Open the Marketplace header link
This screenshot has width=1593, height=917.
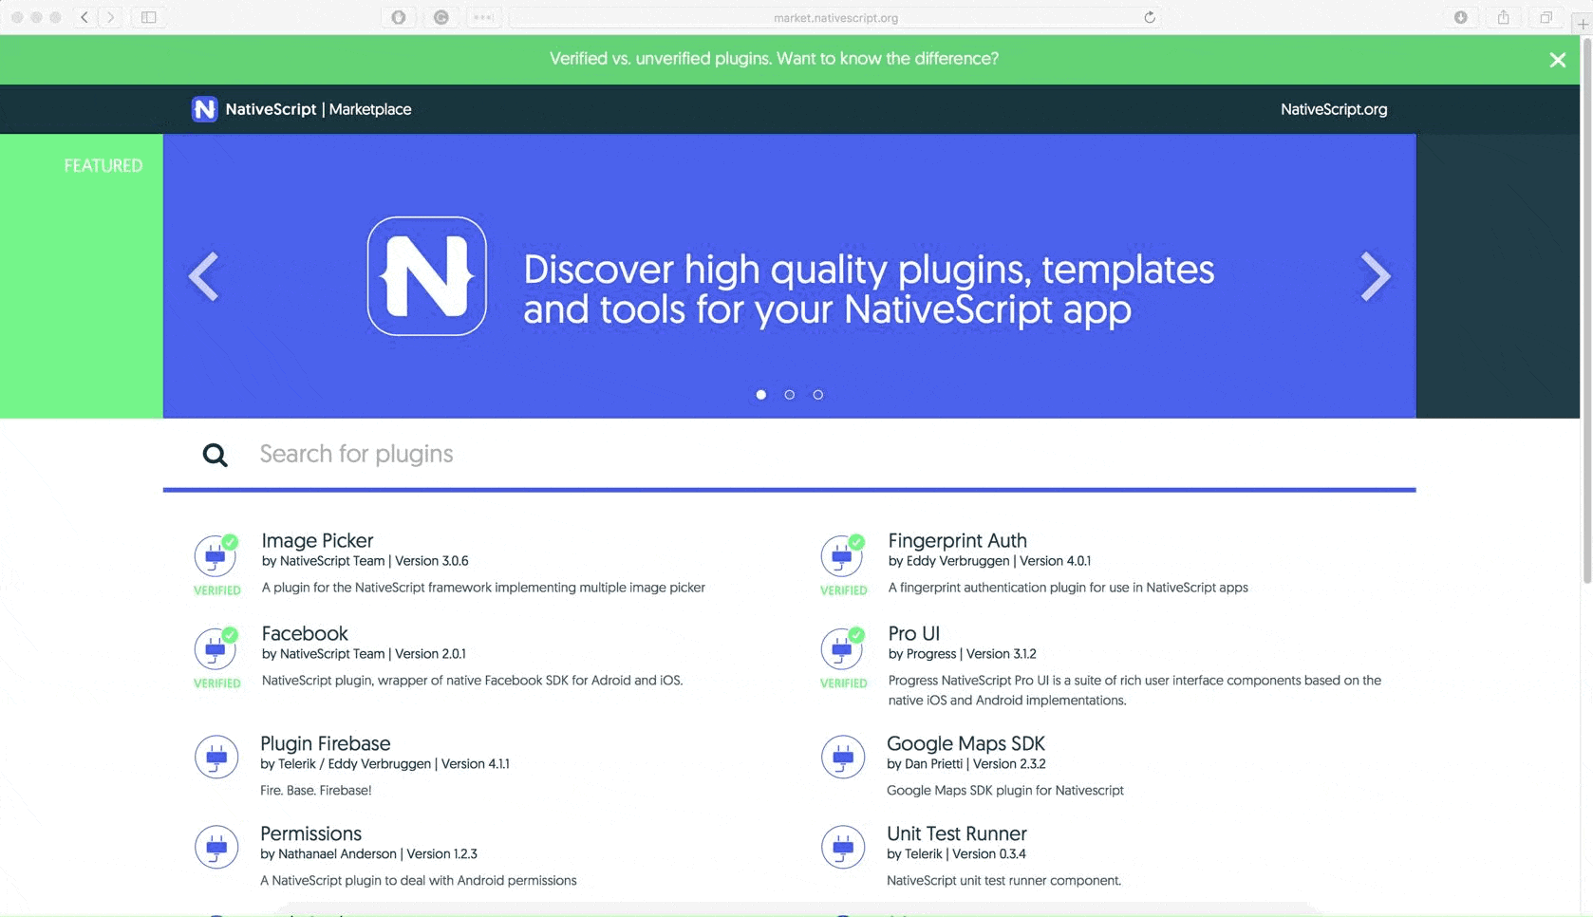point(370,109)
